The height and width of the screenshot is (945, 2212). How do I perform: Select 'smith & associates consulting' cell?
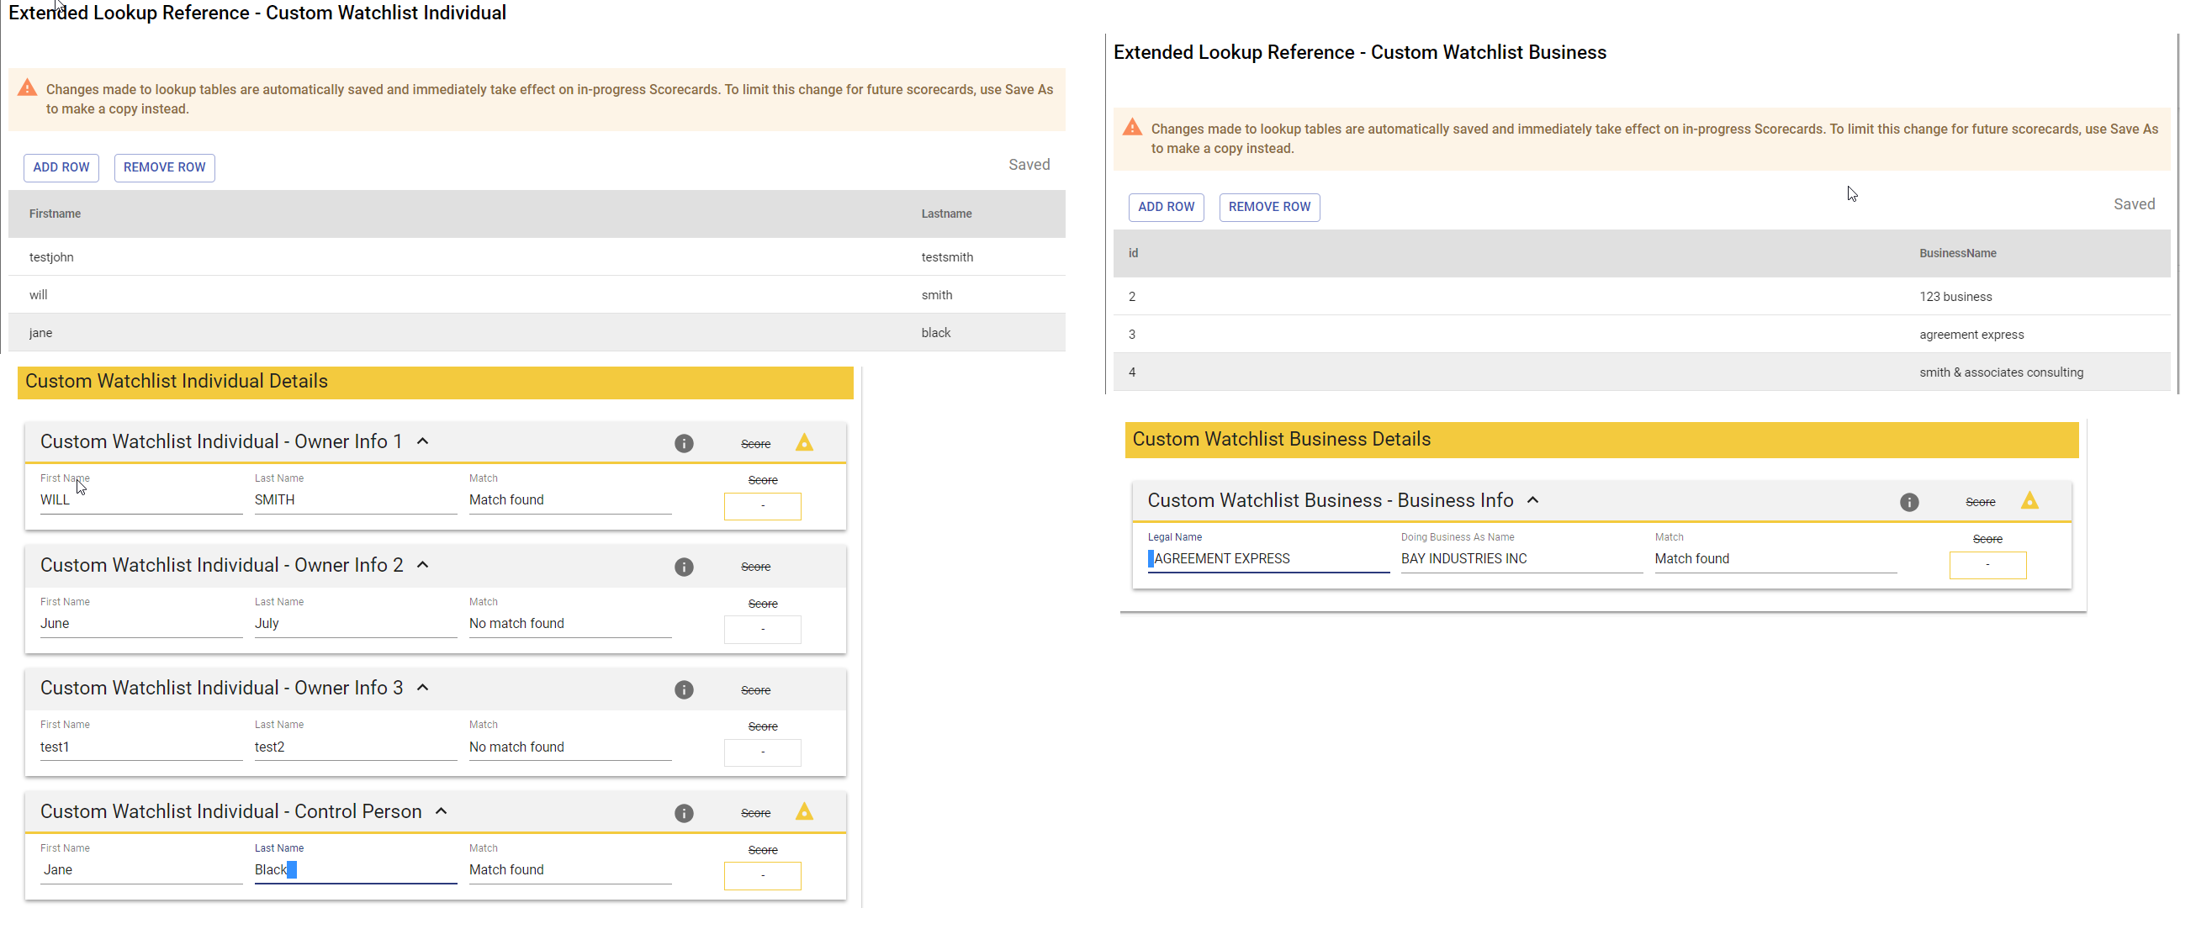click(x=2001, y=372)
